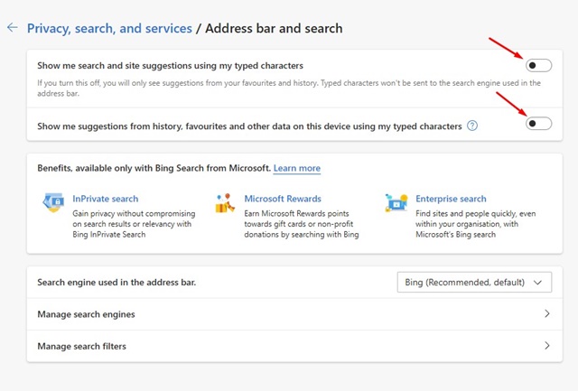Click the 'Show me suggestions from history' label

click(x=249, y=126)
